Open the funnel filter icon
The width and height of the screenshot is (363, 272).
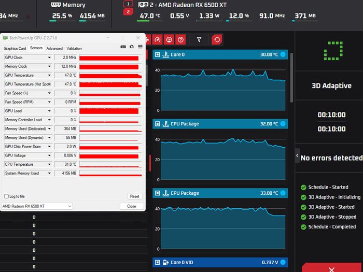[199, 40]
